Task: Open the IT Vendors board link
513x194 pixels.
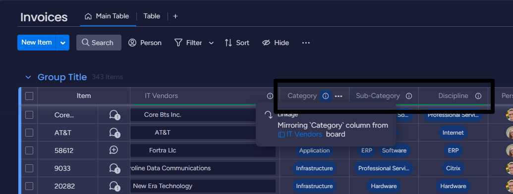Action: [300, 134]
